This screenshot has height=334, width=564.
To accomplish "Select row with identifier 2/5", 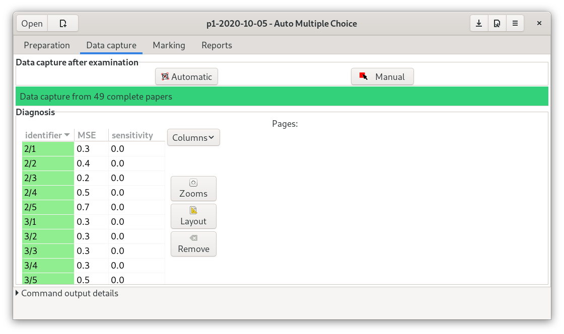I will tap(48, 207).
